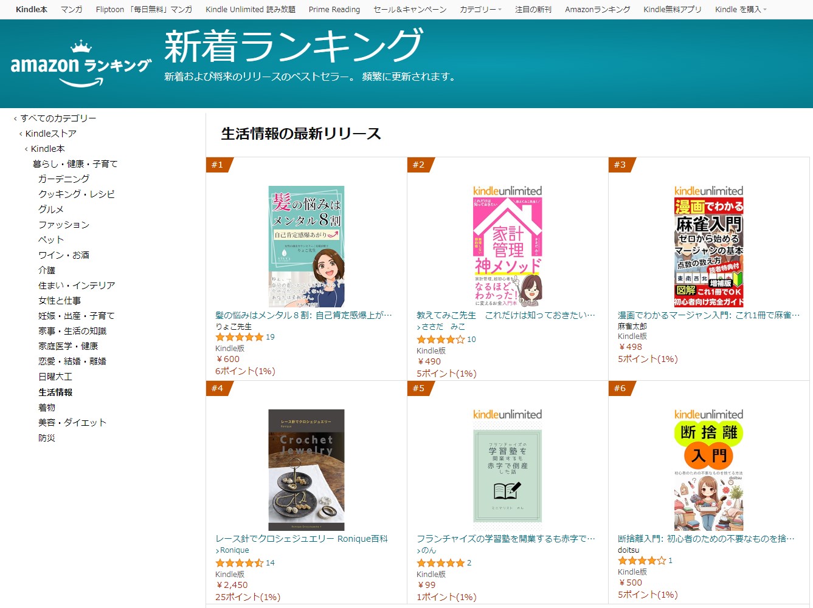
Task: Click star rating of 家計管理 book
Action: [441, 340]
